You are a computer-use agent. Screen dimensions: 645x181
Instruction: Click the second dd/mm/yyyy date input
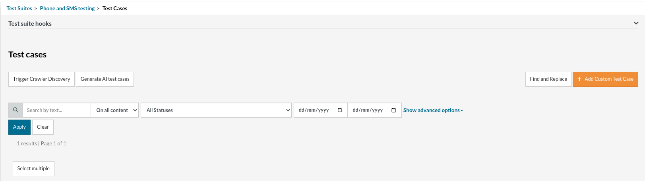(x=368, y=110)
